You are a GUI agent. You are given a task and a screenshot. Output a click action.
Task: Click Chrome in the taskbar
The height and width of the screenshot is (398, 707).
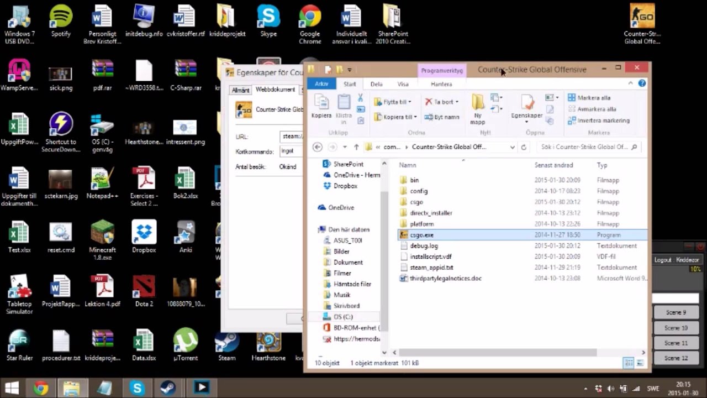pos(40,388)
